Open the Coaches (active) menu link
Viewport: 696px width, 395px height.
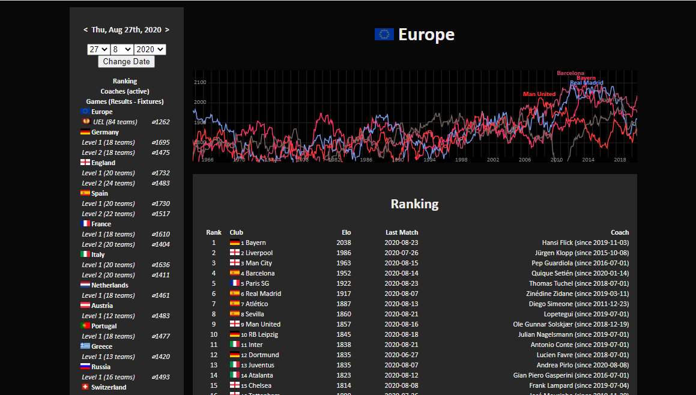tap(125, 91)
